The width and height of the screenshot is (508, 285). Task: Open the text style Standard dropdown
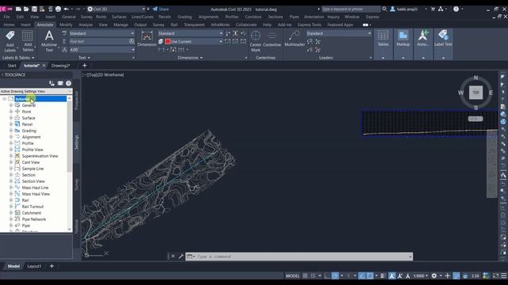(102, 33)
